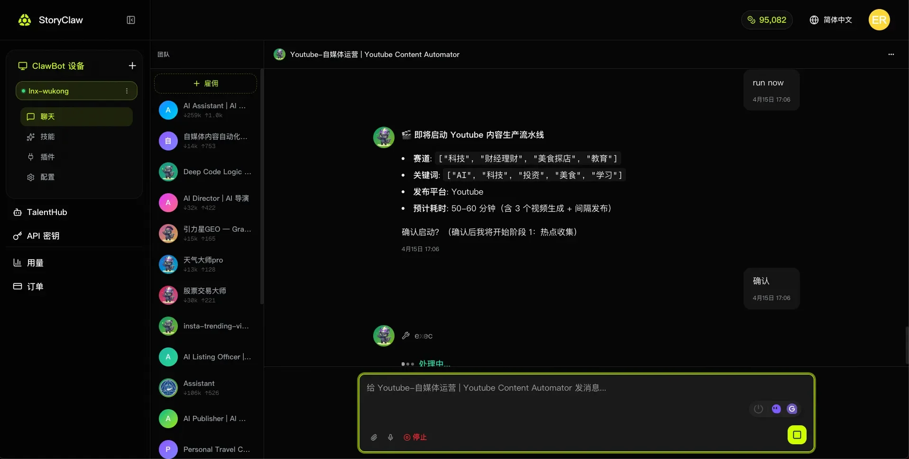This screenshot has width=909, height=459.
Task: Click the exec tool call entry
Action: [x=417, y=336]
